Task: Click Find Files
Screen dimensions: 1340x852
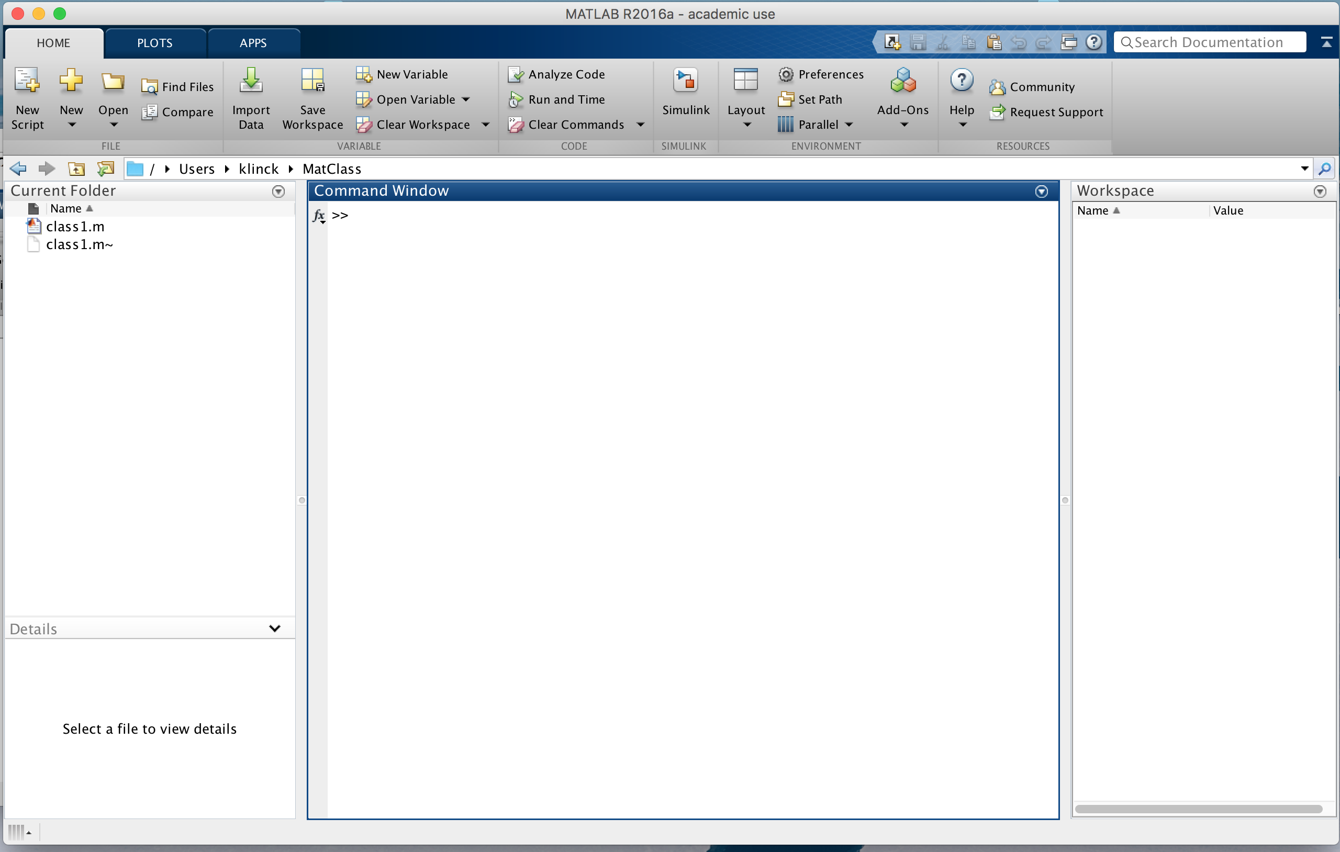Action: coord(177,87)
